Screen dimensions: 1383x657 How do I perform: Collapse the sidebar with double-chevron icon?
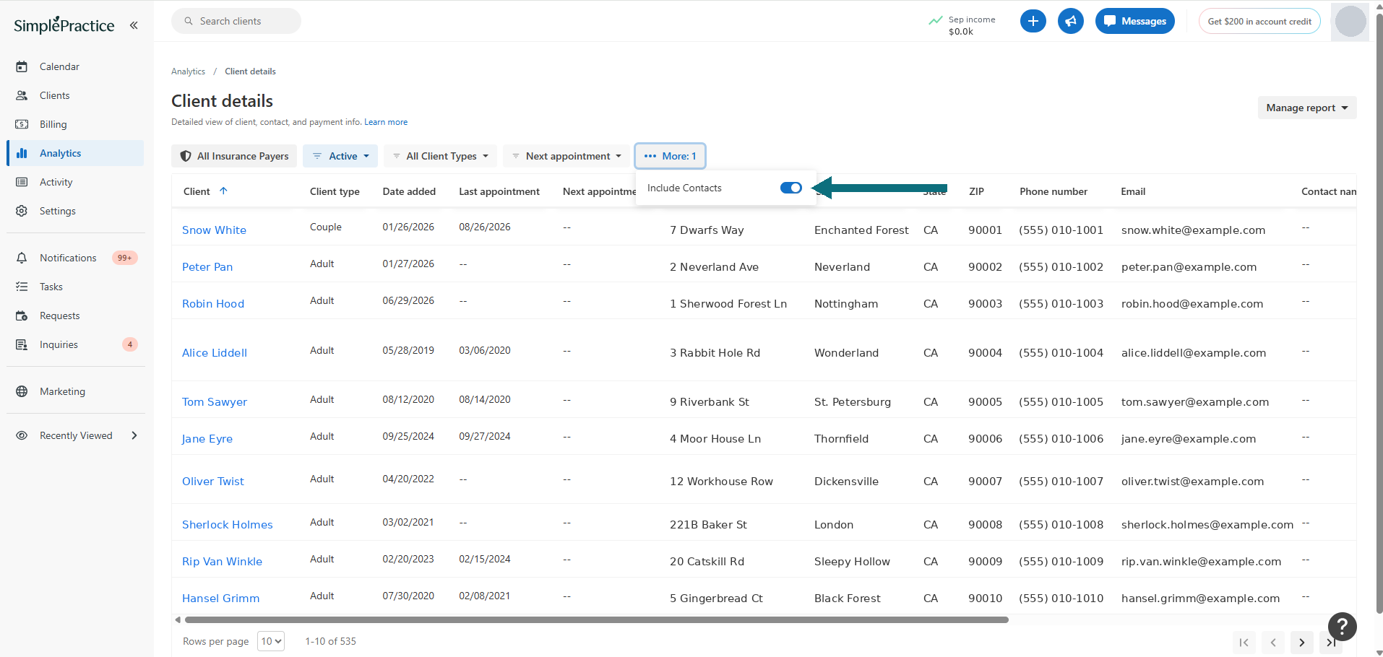134,25
